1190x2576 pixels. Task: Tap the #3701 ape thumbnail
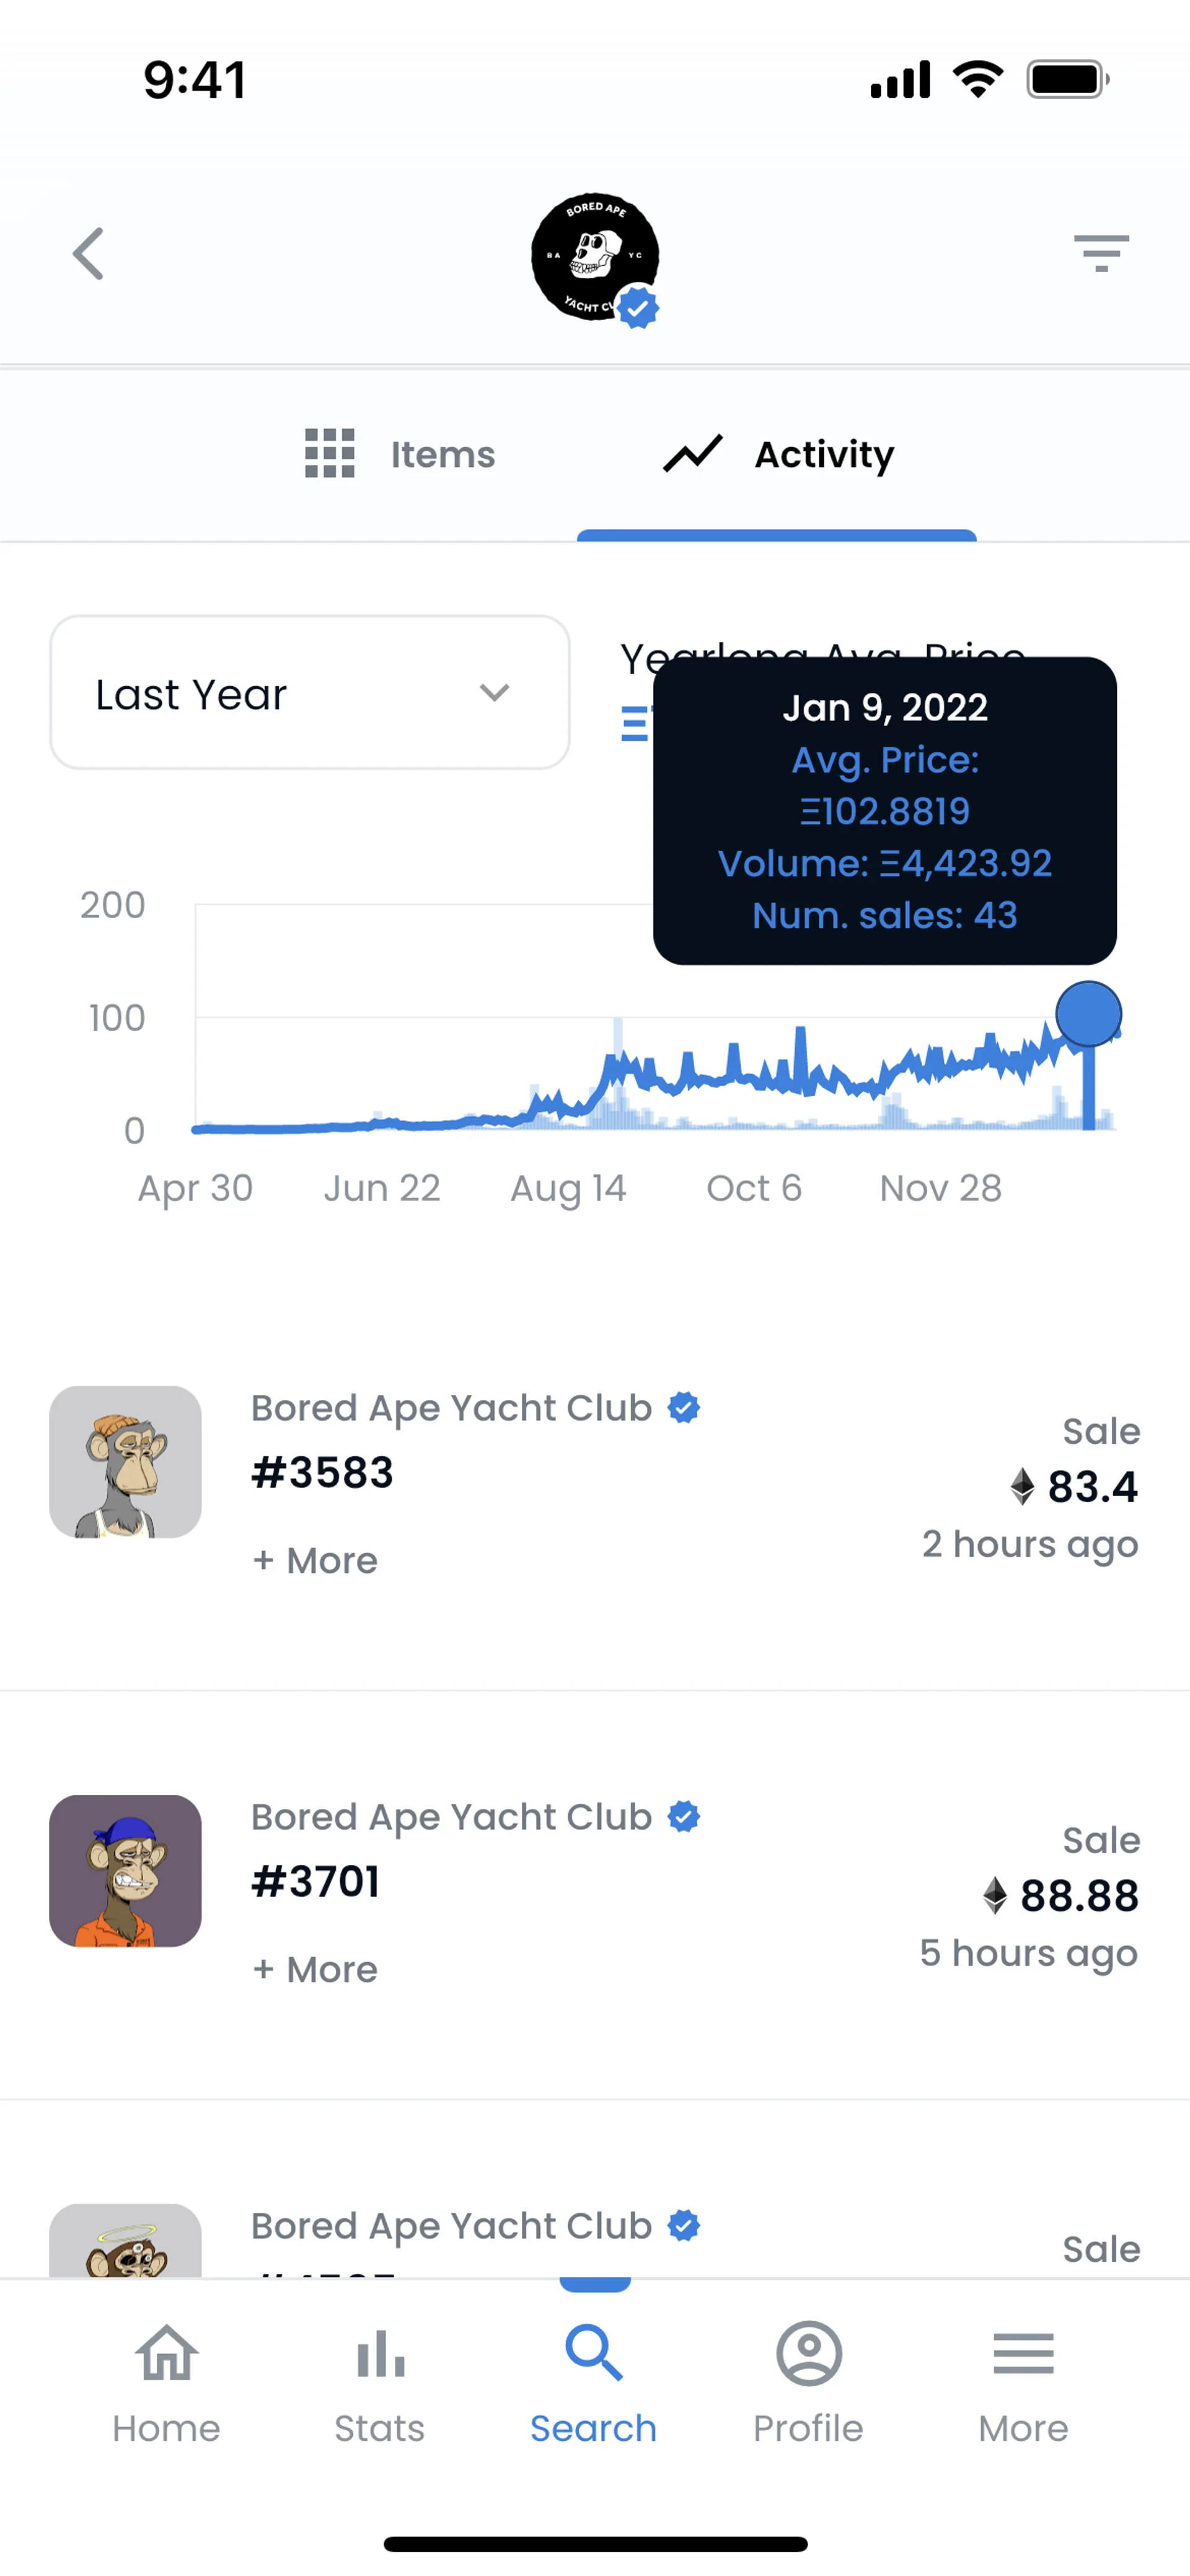tap(125, 1871)
